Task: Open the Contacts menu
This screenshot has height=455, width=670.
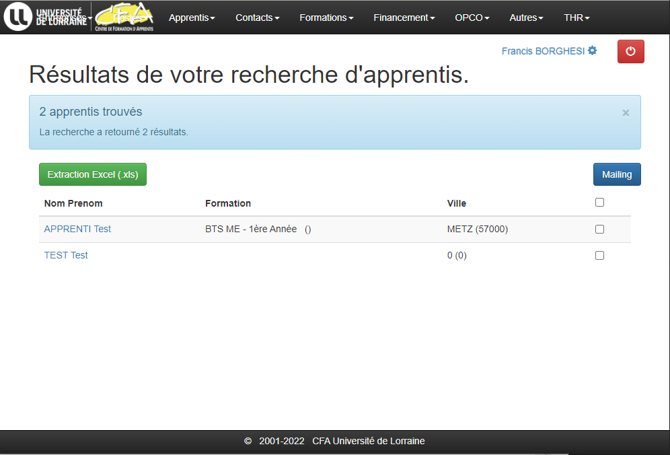Action: click(x=257, y=17)
